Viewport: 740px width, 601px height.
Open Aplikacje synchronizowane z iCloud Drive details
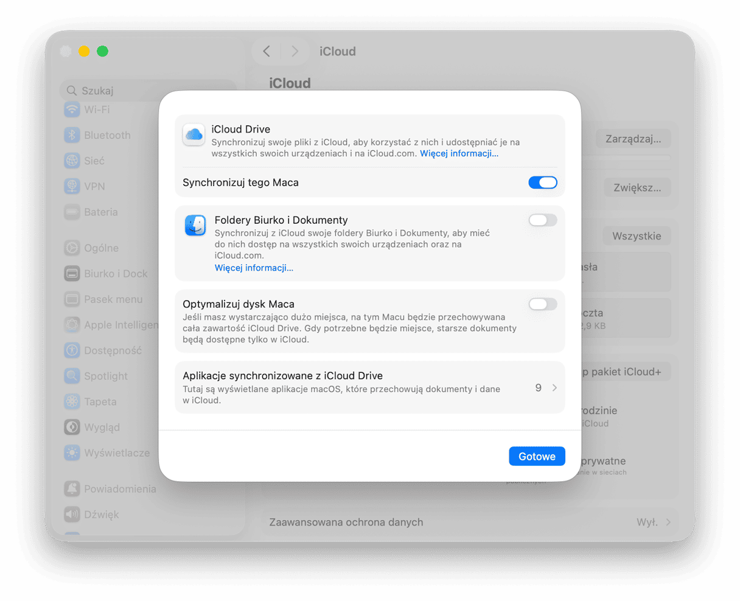click(554, 387)
